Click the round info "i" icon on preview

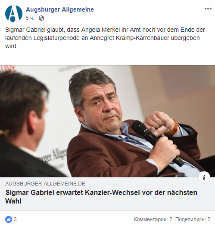[x=204, y=177]
